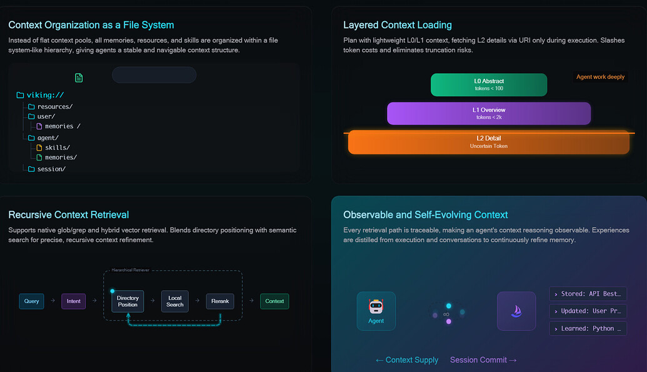Click the 'Session Commit →' text
The width and height of the screenshot is (647, 372).
pyautogui.click(x=483, y=360)
